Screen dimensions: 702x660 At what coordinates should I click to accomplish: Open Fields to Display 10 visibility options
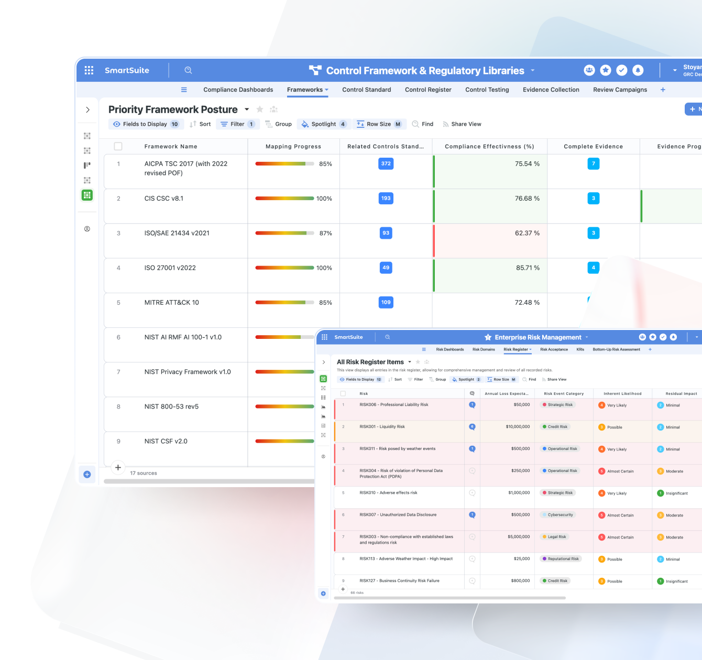[146, 124]
